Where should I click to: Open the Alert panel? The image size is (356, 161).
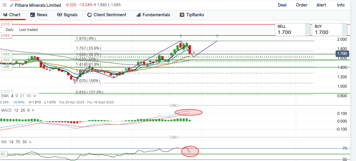[321, 5]
